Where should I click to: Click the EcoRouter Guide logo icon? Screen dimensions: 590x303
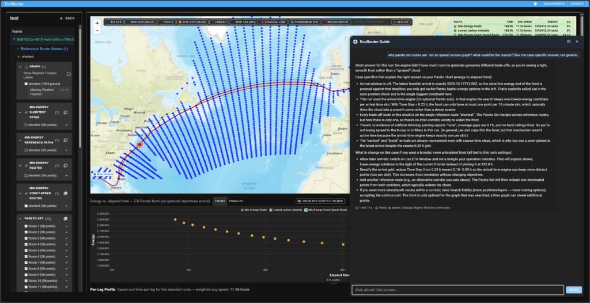point(355,41)
